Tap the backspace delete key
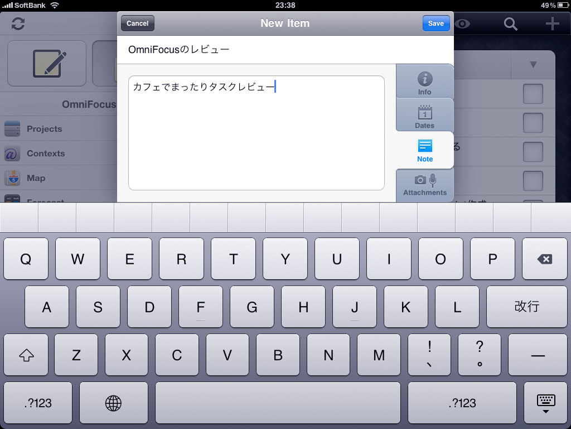The height and width of the screenshot is (429, 571). [x=544, y=259]
